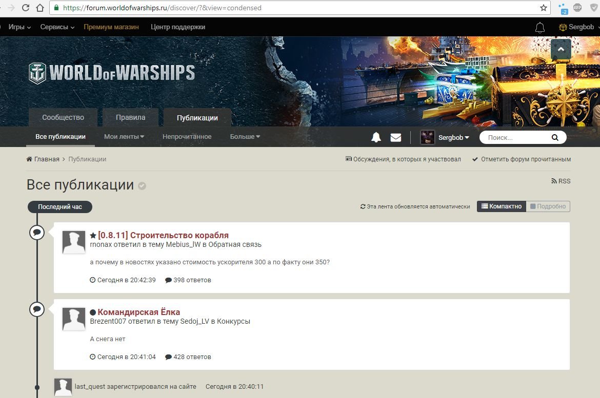This screenshot has height=398, width=600.
Task: Open Sergbob account menu in top bar
Action: (579, 27)
